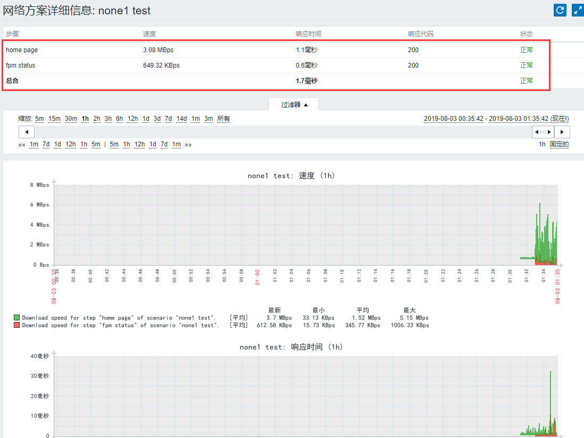Click the 响应代码 column header

(x=421, y=34)
